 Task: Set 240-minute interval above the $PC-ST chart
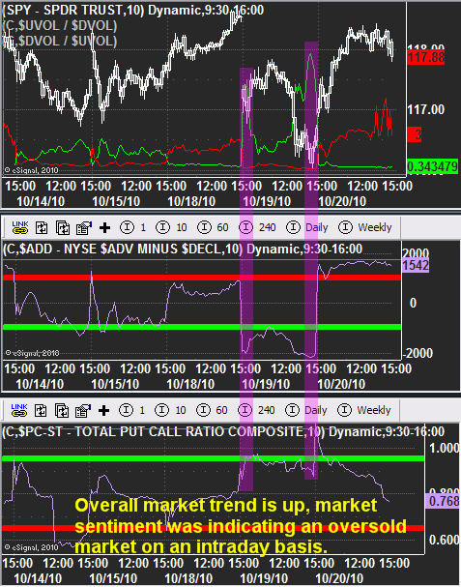pos(257,410)
